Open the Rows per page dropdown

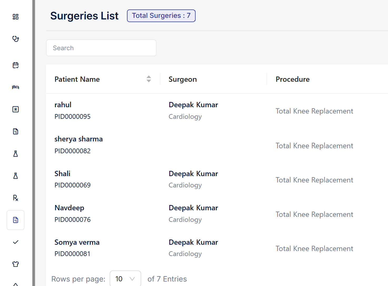click(125, 279)
